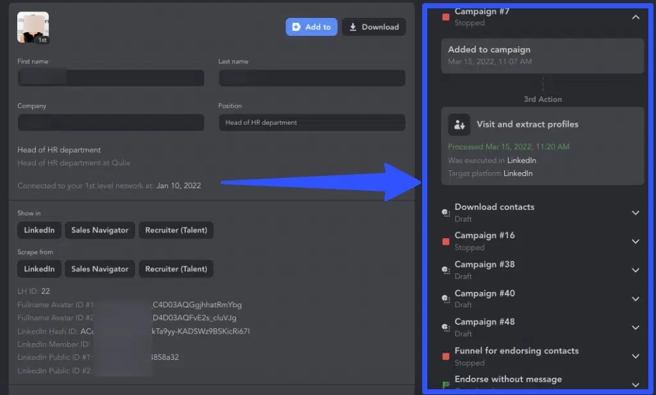Click the draft icon beside Campaign #38

click(446, 270)
